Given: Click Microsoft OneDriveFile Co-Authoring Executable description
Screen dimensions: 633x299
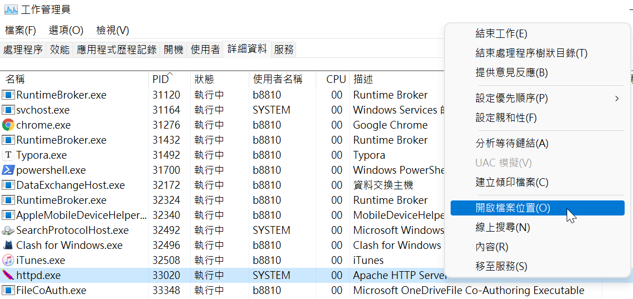Looking at the screenshot, I should pos(468,291).
